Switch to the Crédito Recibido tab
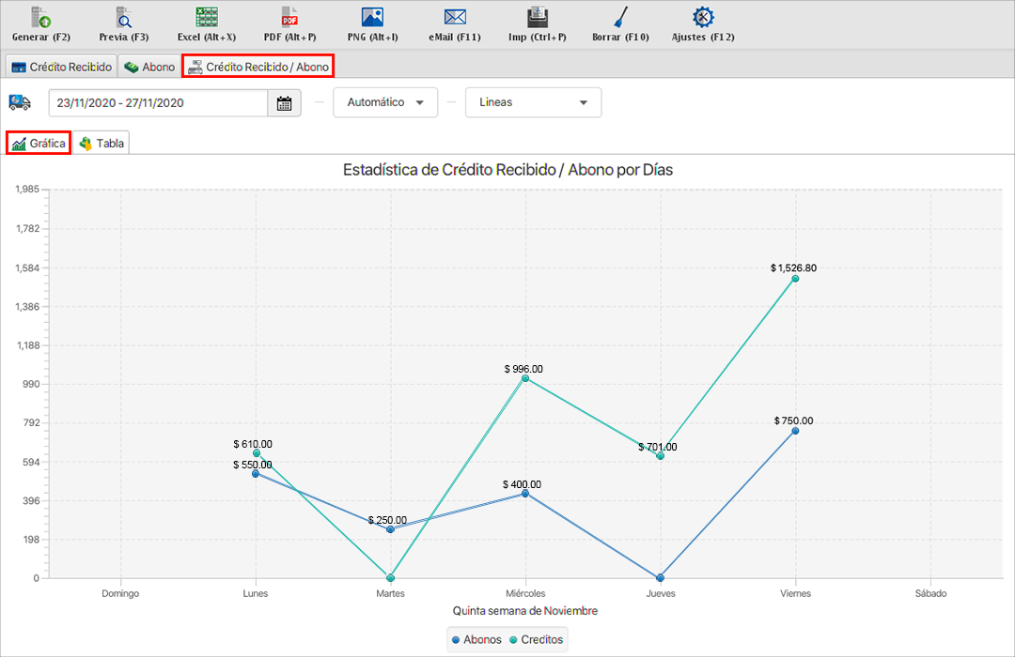Screen dimensions: 1015x657 click(61, 67)
